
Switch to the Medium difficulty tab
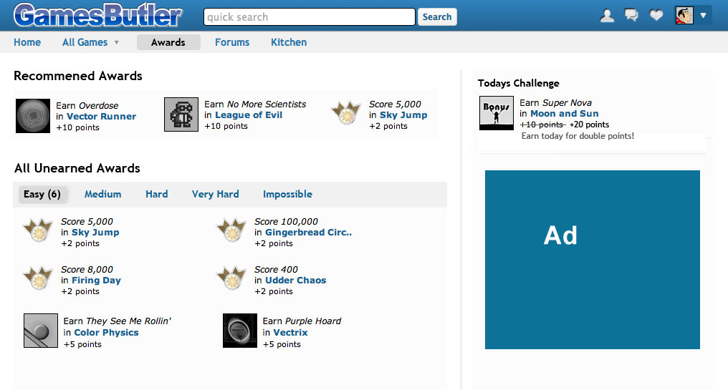tap(102, 194)
